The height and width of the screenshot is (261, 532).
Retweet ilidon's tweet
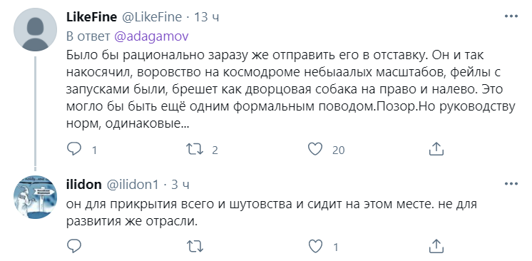coord(195,247)
